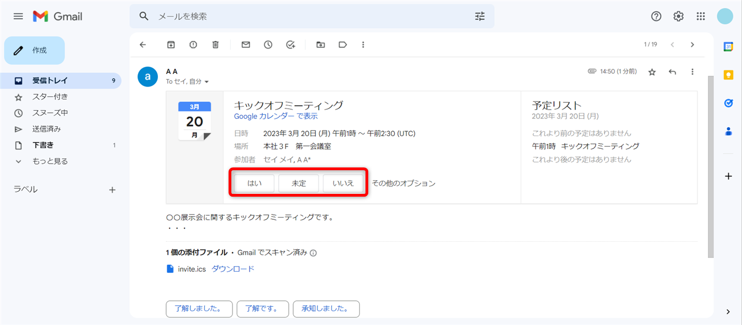Star this message from A A

[652, 72]
